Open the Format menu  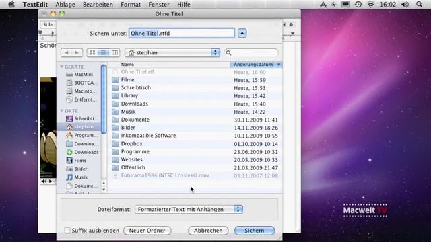click(131, 5)
